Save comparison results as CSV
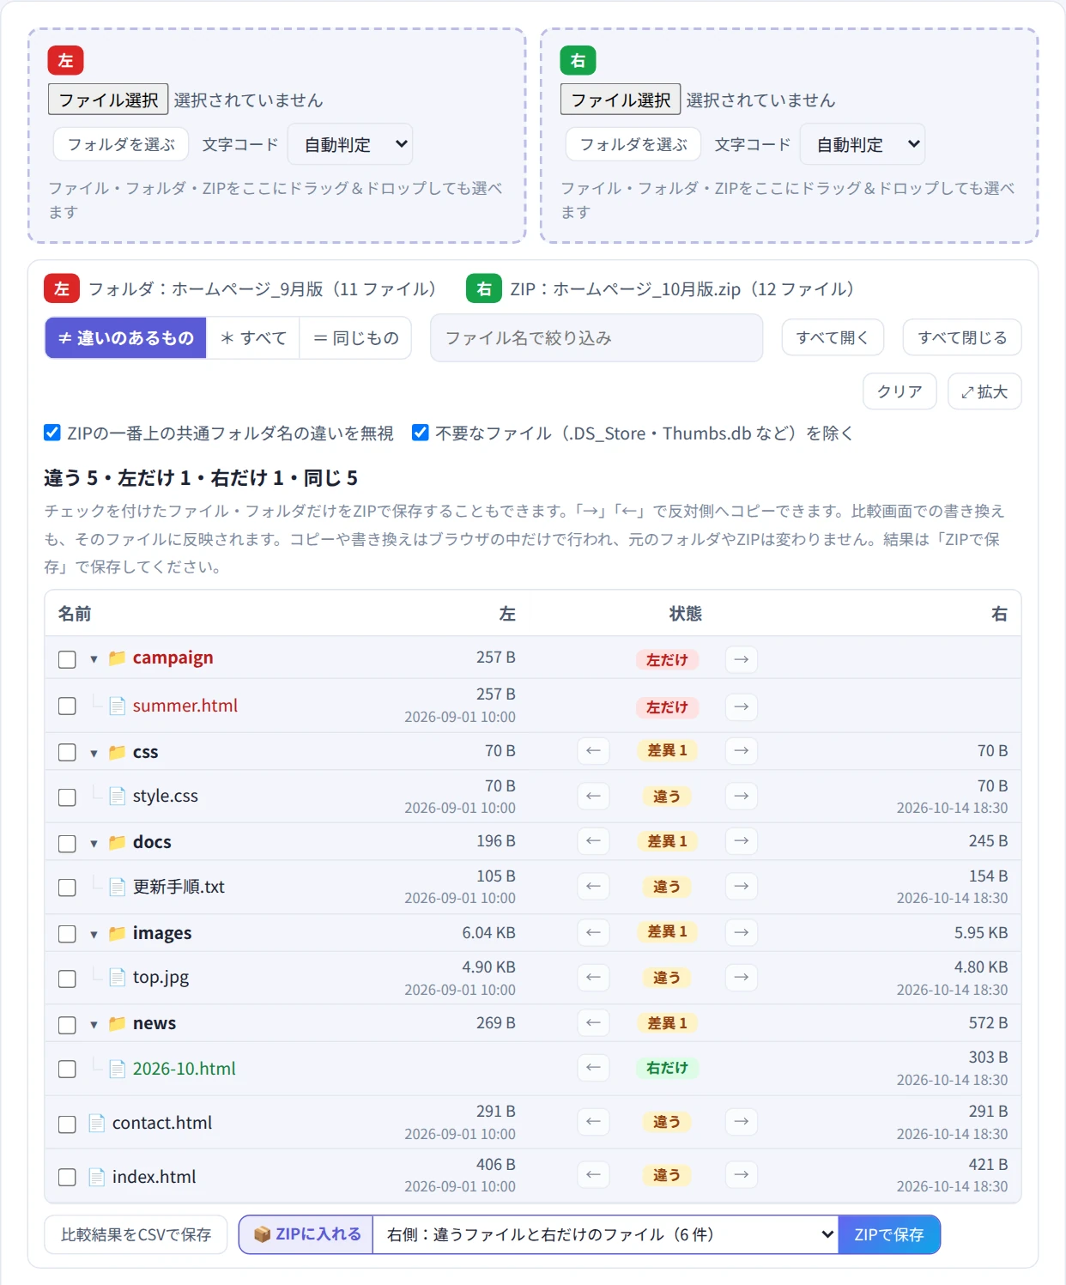The width and height of the screenshot is (1066, 1285). (x=136, y=1234)
